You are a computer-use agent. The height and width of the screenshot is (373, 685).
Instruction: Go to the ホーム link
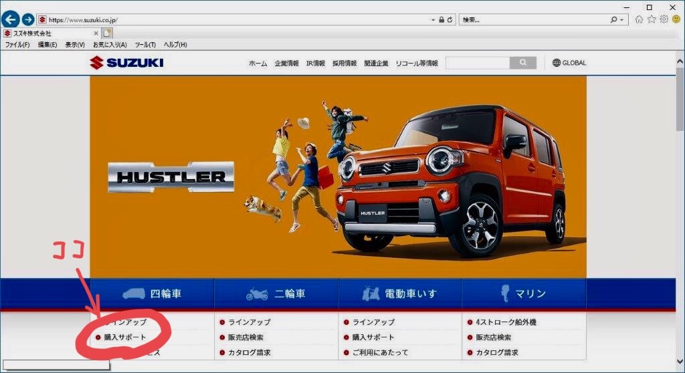(x=258, y=64)
